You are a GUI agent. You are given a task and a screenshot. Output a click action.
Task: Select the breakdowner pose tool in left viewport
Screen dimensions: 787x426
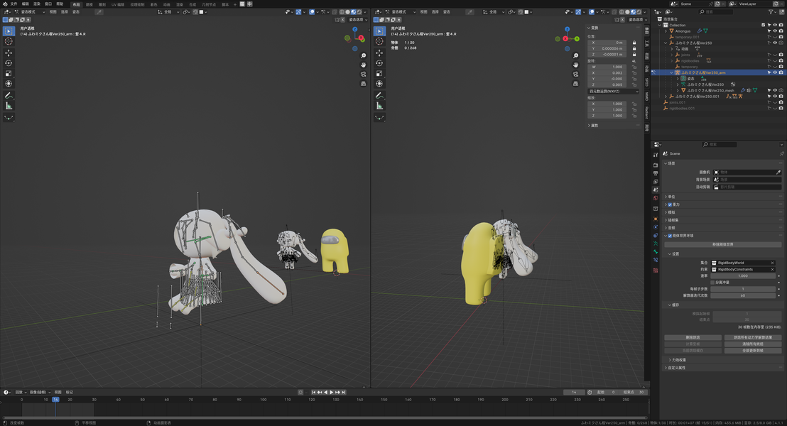coord(9,117)
